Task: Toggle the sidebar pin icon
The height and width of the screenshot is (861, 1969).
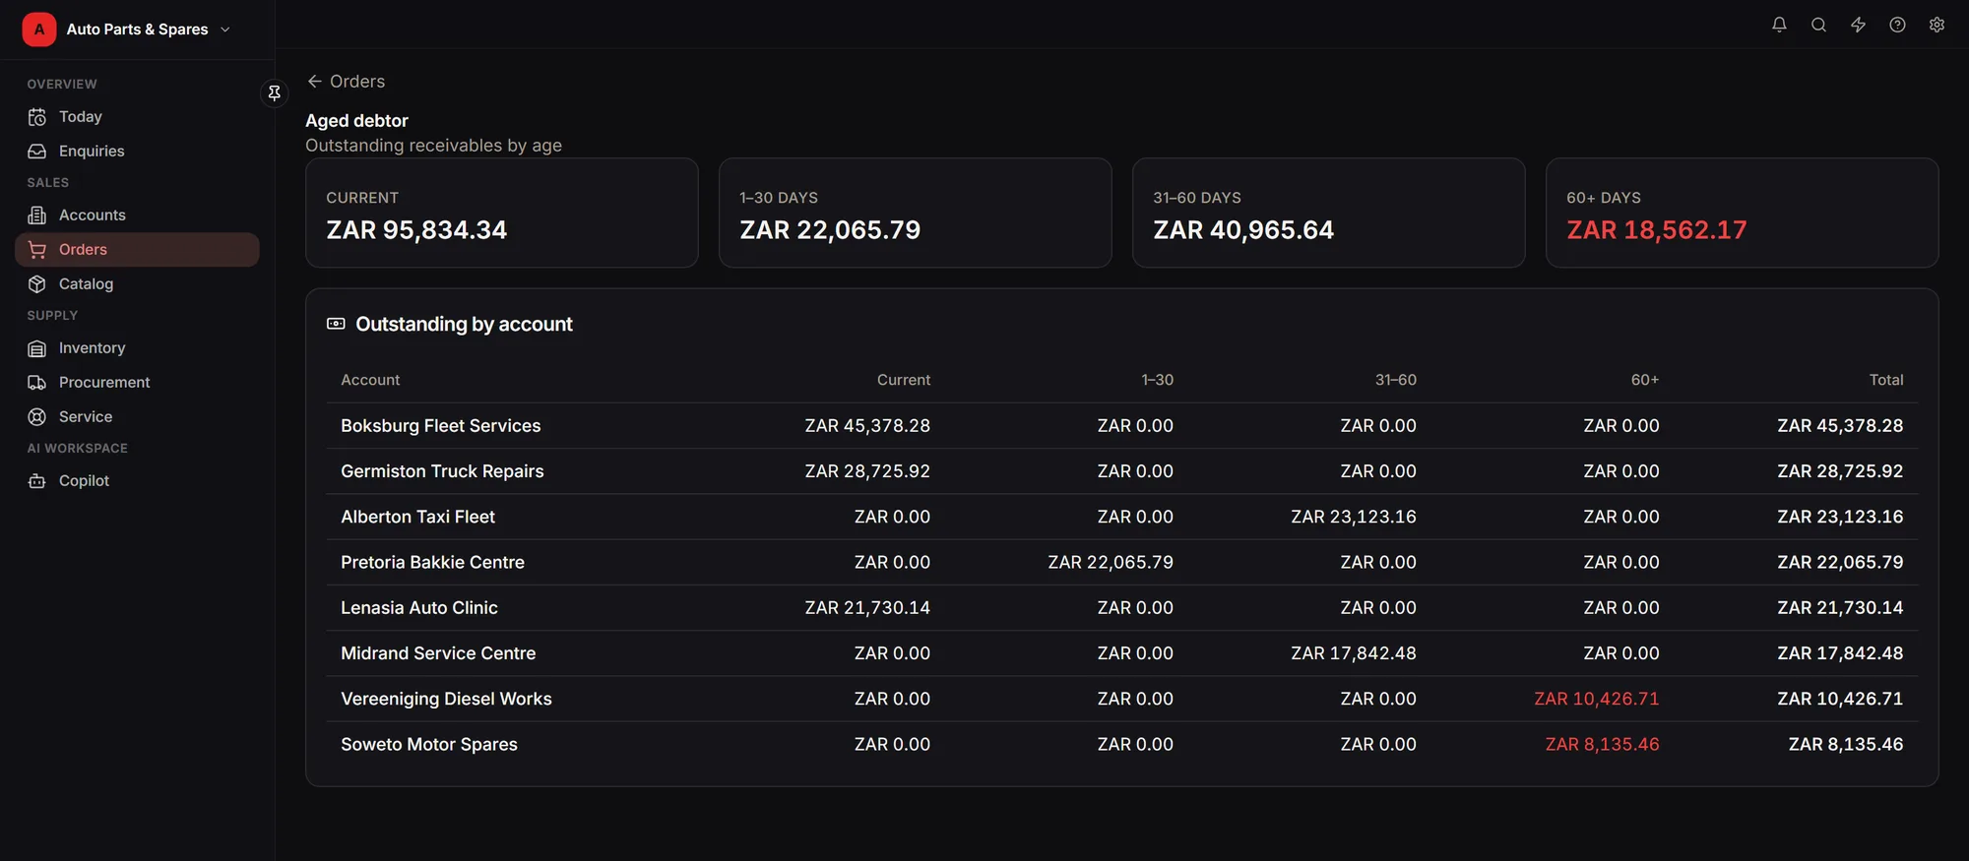Action: coord(275,92)
